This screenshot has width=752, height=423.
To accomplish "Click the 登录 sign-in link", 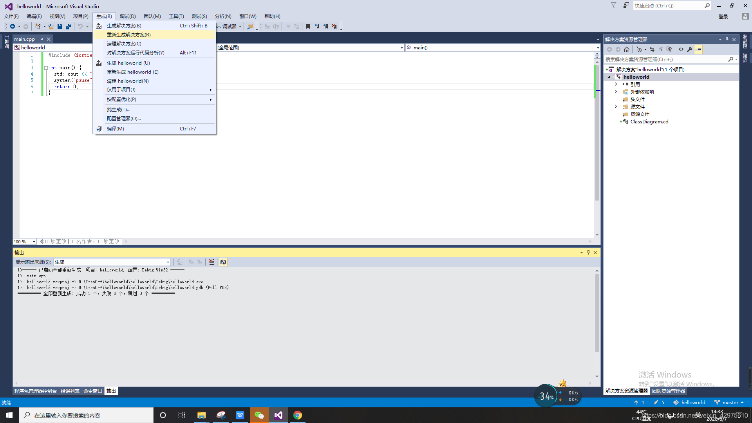I will (723, 16).
